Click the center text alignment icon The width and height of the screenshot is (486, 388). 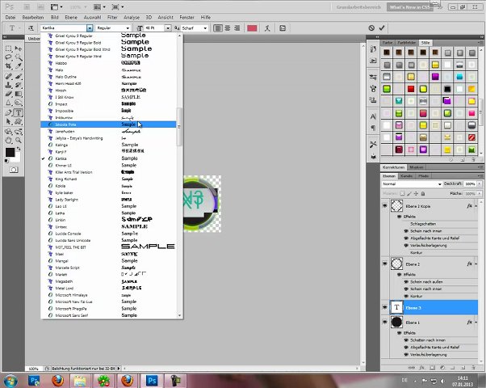point(227,28)
